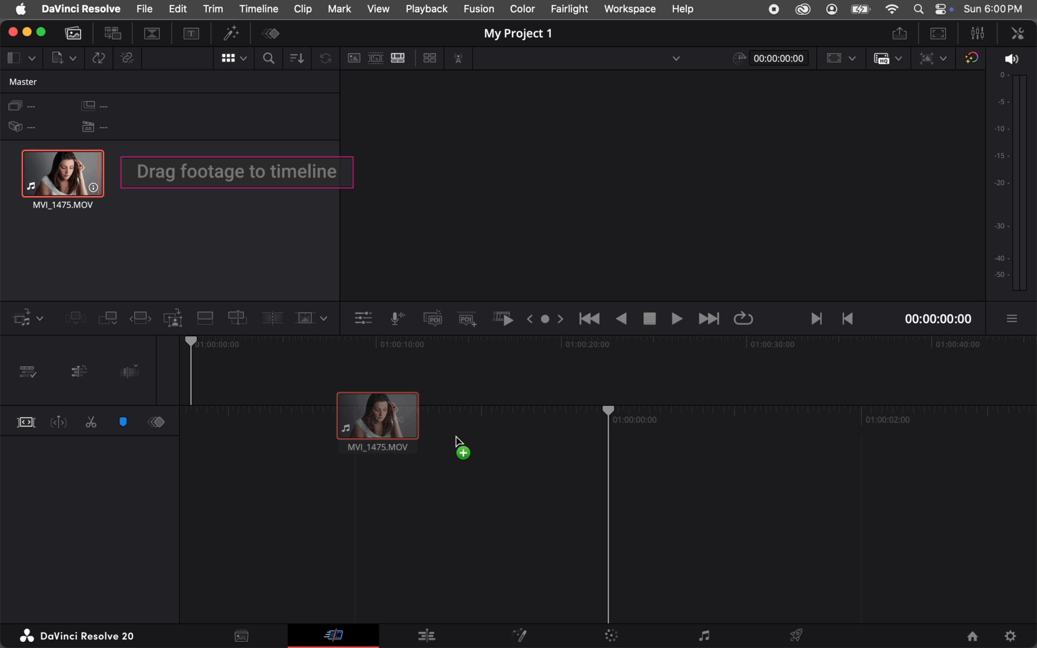This screenshot has width=1037, height=648.
Task: Toggle loop playback button
Action: pos(743,318)
